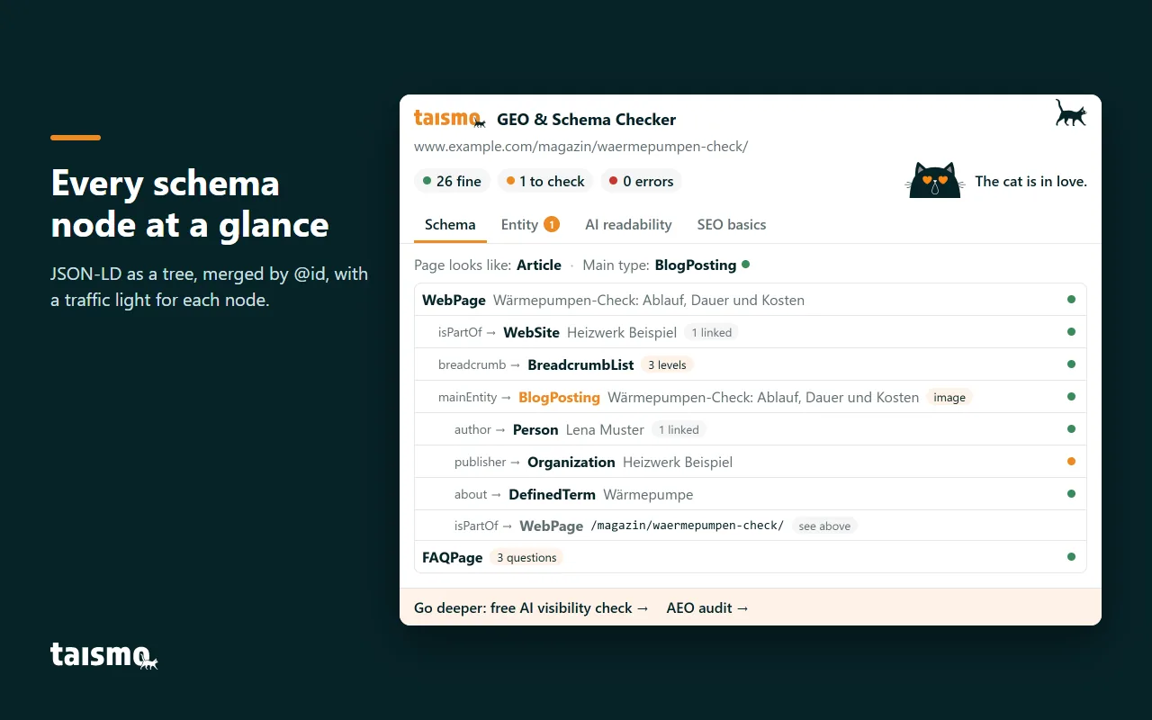Click the 'image' tag on BlogPosting row

[949, 397]
